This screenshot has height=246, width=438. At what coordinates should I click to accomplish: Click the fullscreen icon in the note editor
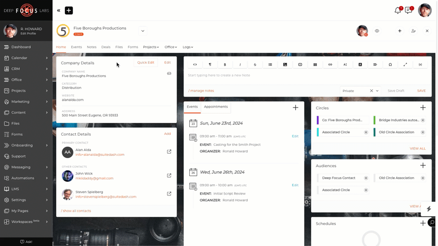[405, 65]
